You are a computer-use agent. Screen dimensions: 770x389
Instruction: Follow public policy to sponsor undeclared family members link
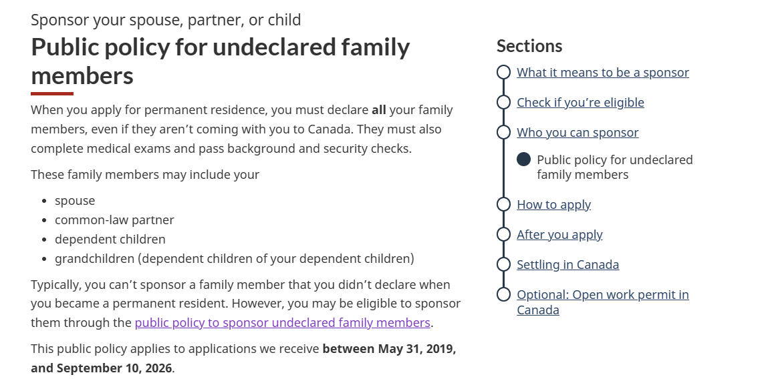point(282,322)
